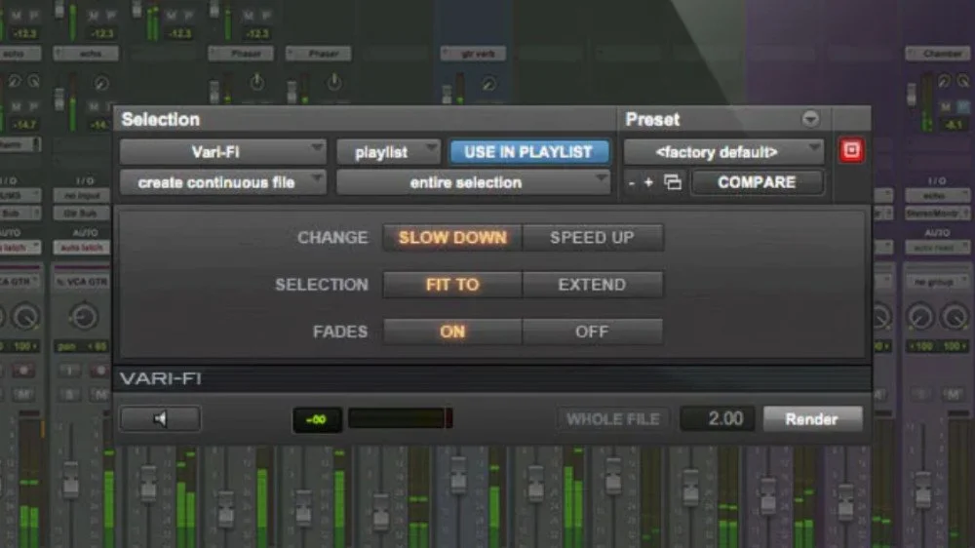Go to next preset with plus
This screenshot has width=975, height=548.
pyautogui.click(x=648, y=182)
